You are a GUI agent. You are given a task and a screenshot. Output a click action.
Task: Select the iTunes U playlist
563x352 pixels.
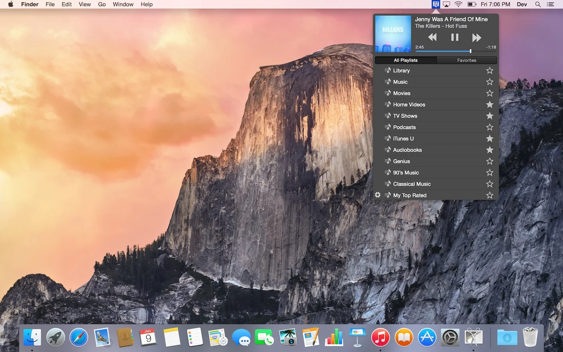(x=436, y=138)
